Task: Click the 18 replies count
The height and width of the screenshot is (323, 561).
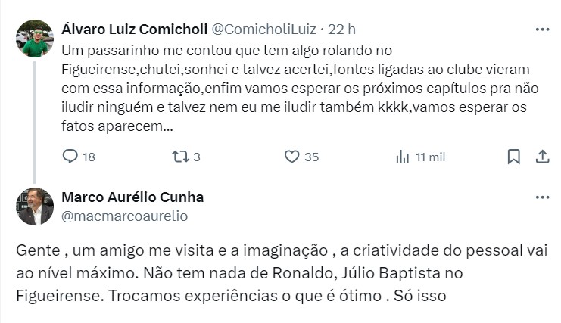Action: pos(89,157)
